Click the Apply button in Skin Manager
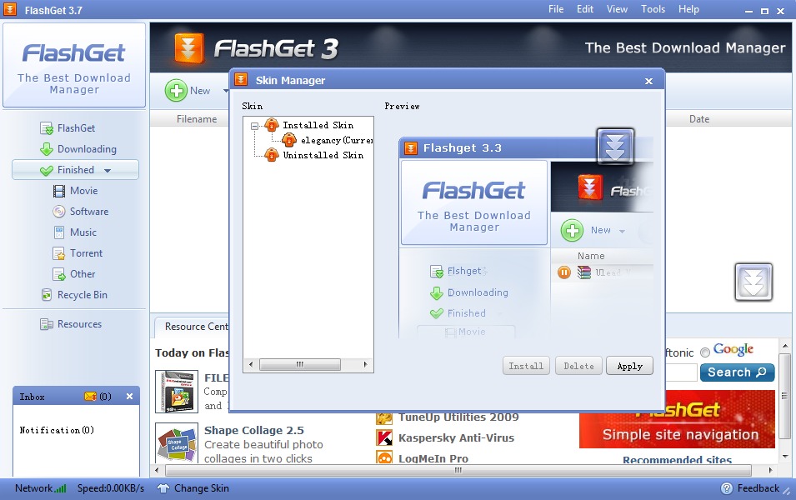Viewport: 796px width, 500px height. click(x=629, y=366)
